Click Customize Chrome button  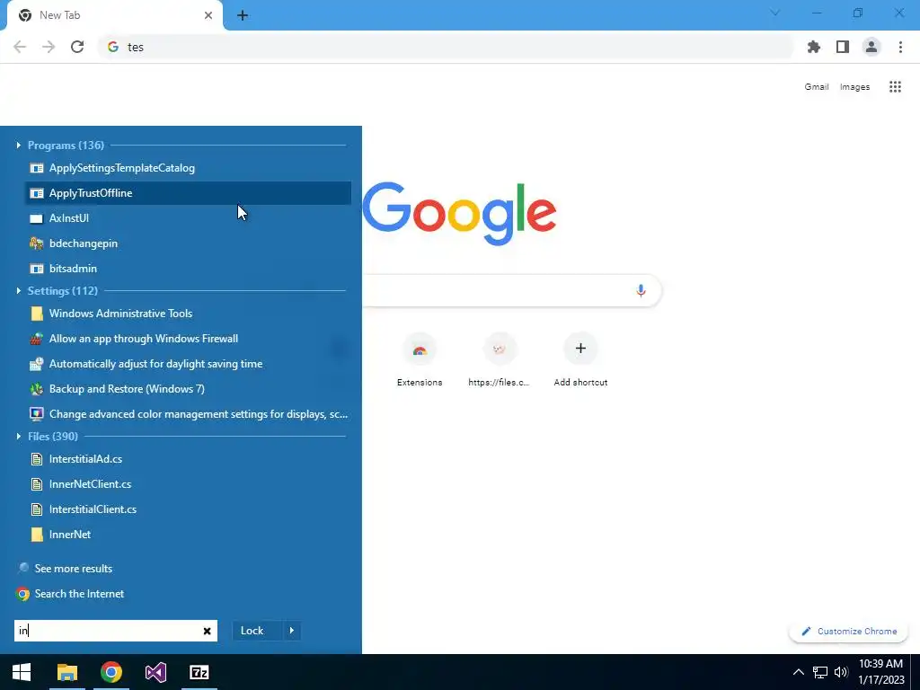coord(848,632)
